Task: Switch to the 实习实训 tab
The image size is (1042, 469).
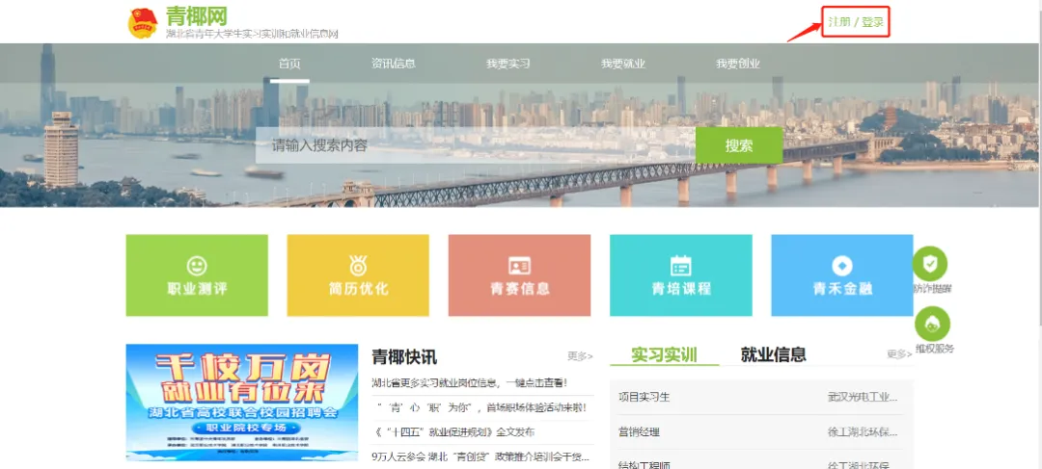Action: [x=665, y=354]
